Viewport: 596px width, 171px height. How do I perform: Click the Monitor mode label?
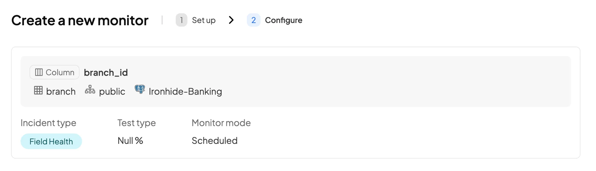point(221,123)
